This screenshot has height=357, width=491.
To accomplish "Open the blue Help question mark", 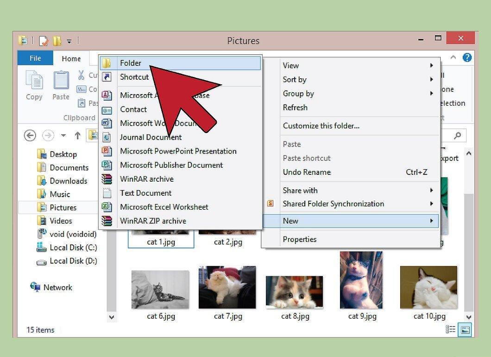I will (x=467, y=57).
